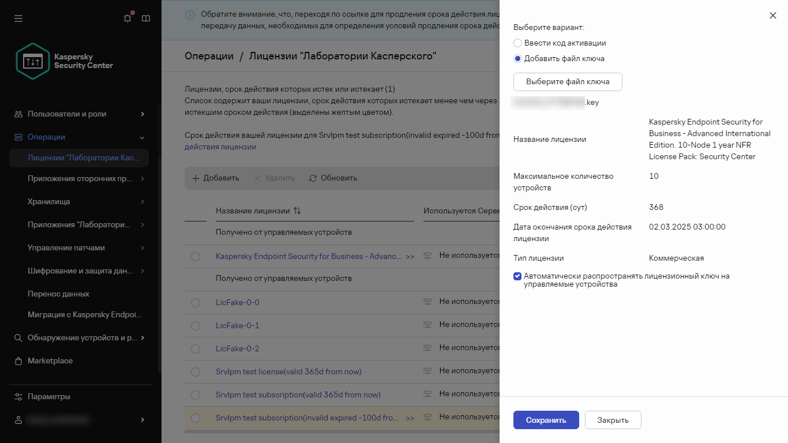Open the user account menu at sidebar bottom

[18, 420]
